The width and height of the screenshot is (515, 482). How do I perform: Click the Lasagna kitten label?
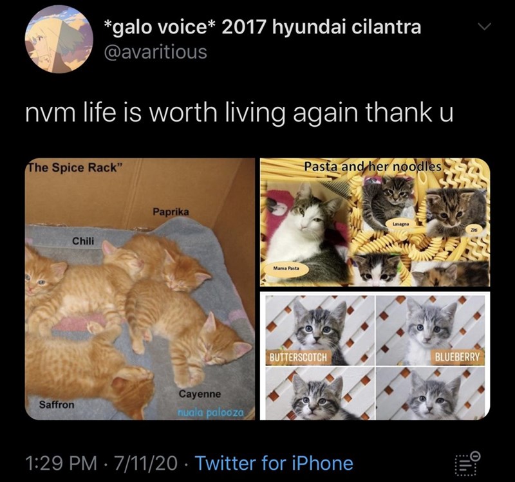coord(400,224)
